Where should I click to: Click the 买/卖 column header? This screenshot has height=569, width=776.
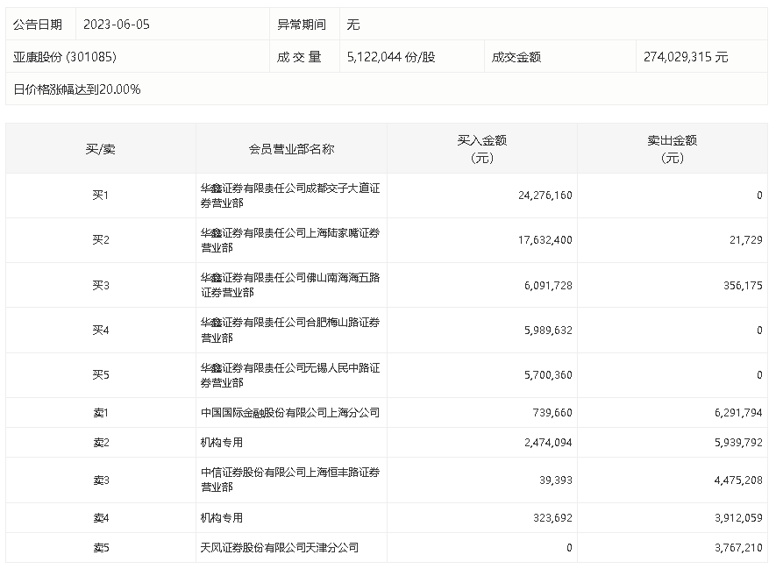click(101, 149)
